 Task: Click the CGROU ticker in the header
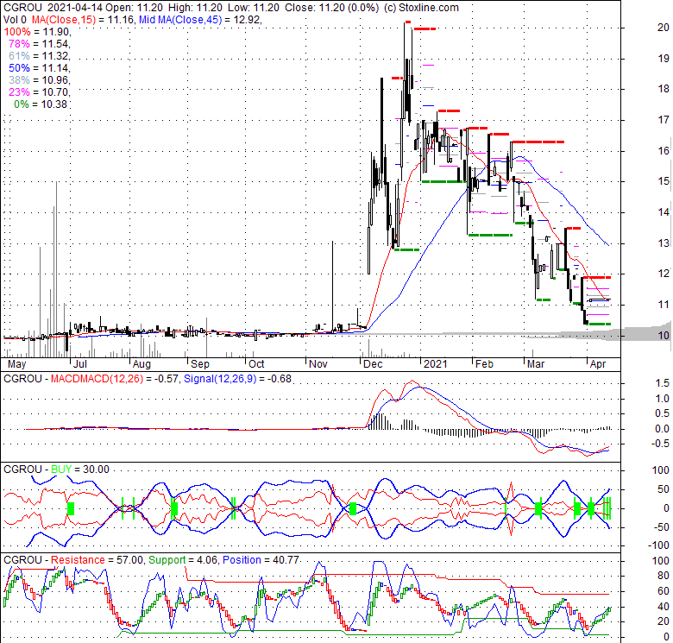pos(21,8)
